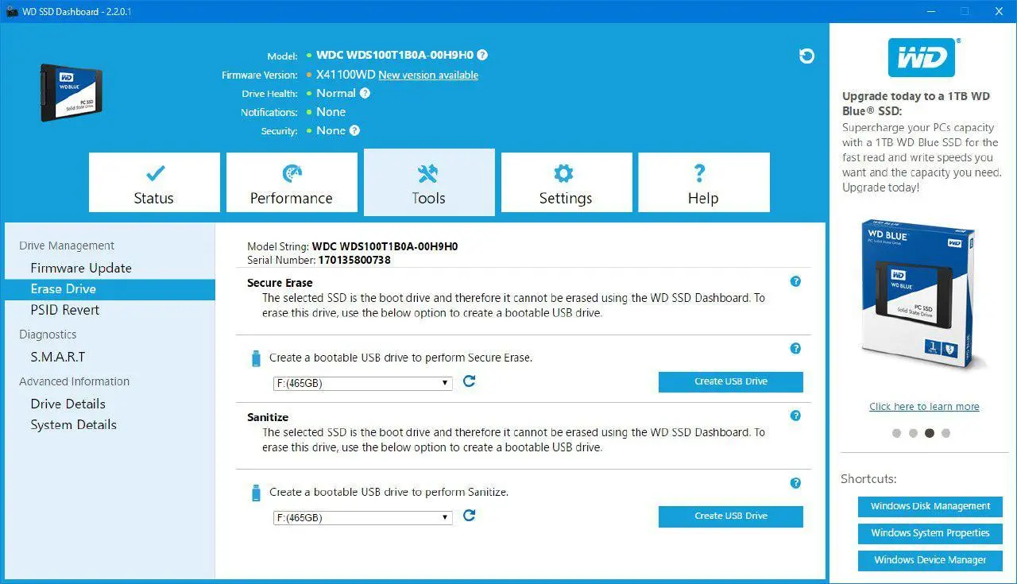Minimize the WD SSD Dashboard window

tap(930, 11)
